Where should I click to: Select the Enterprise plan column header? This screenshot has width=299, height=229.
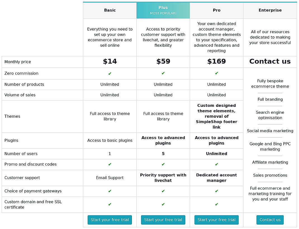point(270,10)
